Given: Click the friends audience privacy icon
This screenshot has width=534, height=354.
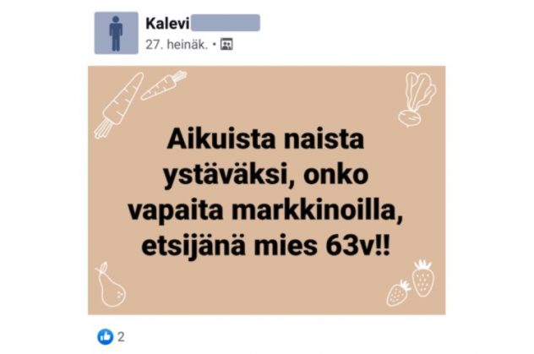Looking at the screenshot, I should (226, 44).
